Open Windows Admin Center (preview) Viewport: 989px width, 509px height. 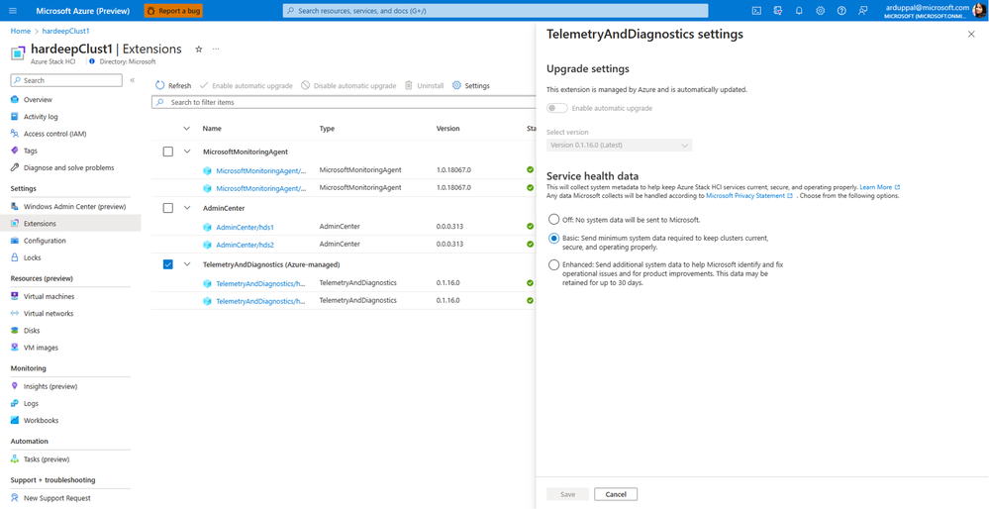tap(74, 206)
